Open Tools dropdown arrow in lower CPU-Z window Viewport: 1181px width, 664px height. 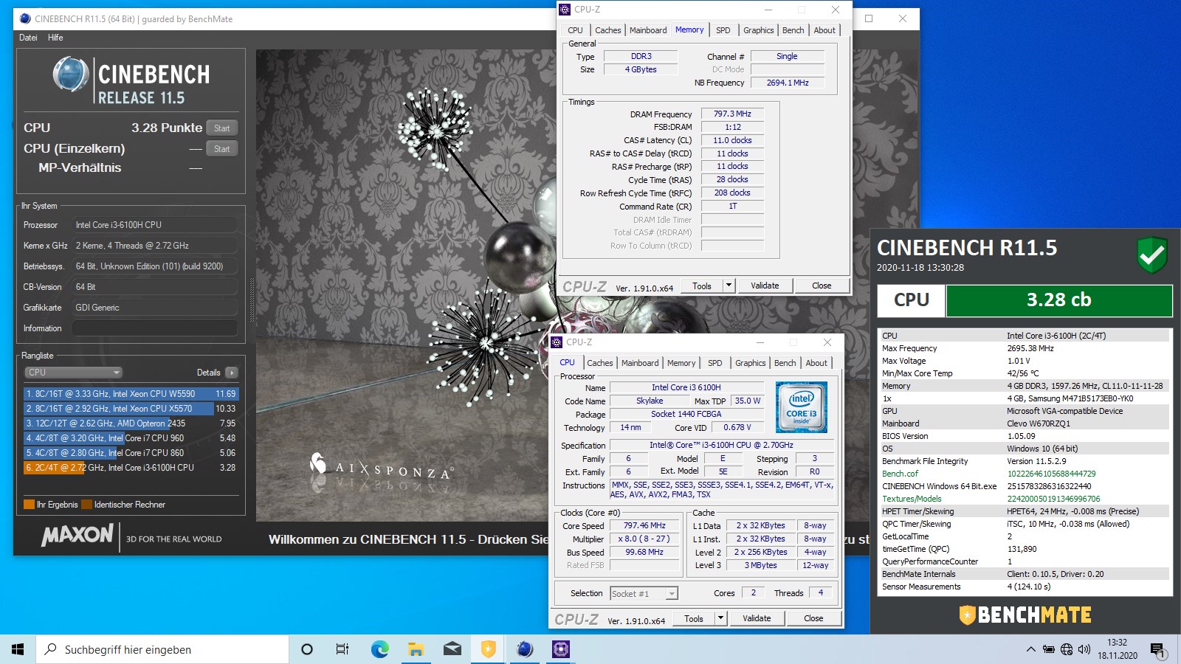coord(721,618)
